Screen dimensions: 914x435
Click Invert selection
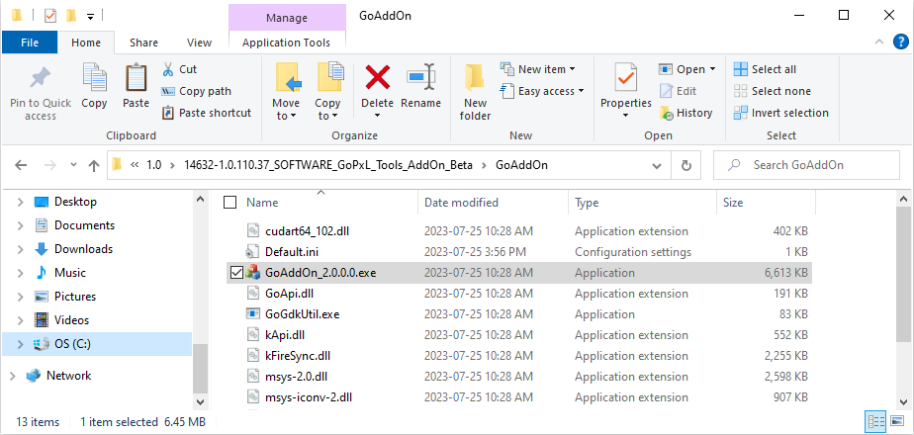pos(781,113)
